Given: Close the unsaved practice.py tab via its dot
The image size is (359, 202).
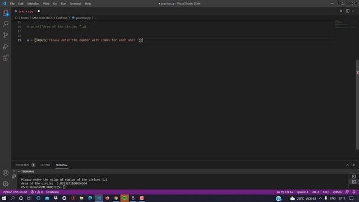Looking at the screenshot, I should click(x=39, y=11).
